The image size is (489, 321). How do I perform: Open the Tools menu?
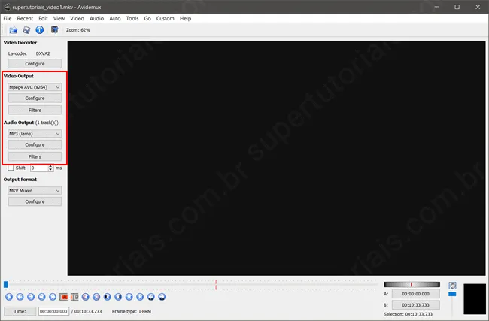[132, 18]
